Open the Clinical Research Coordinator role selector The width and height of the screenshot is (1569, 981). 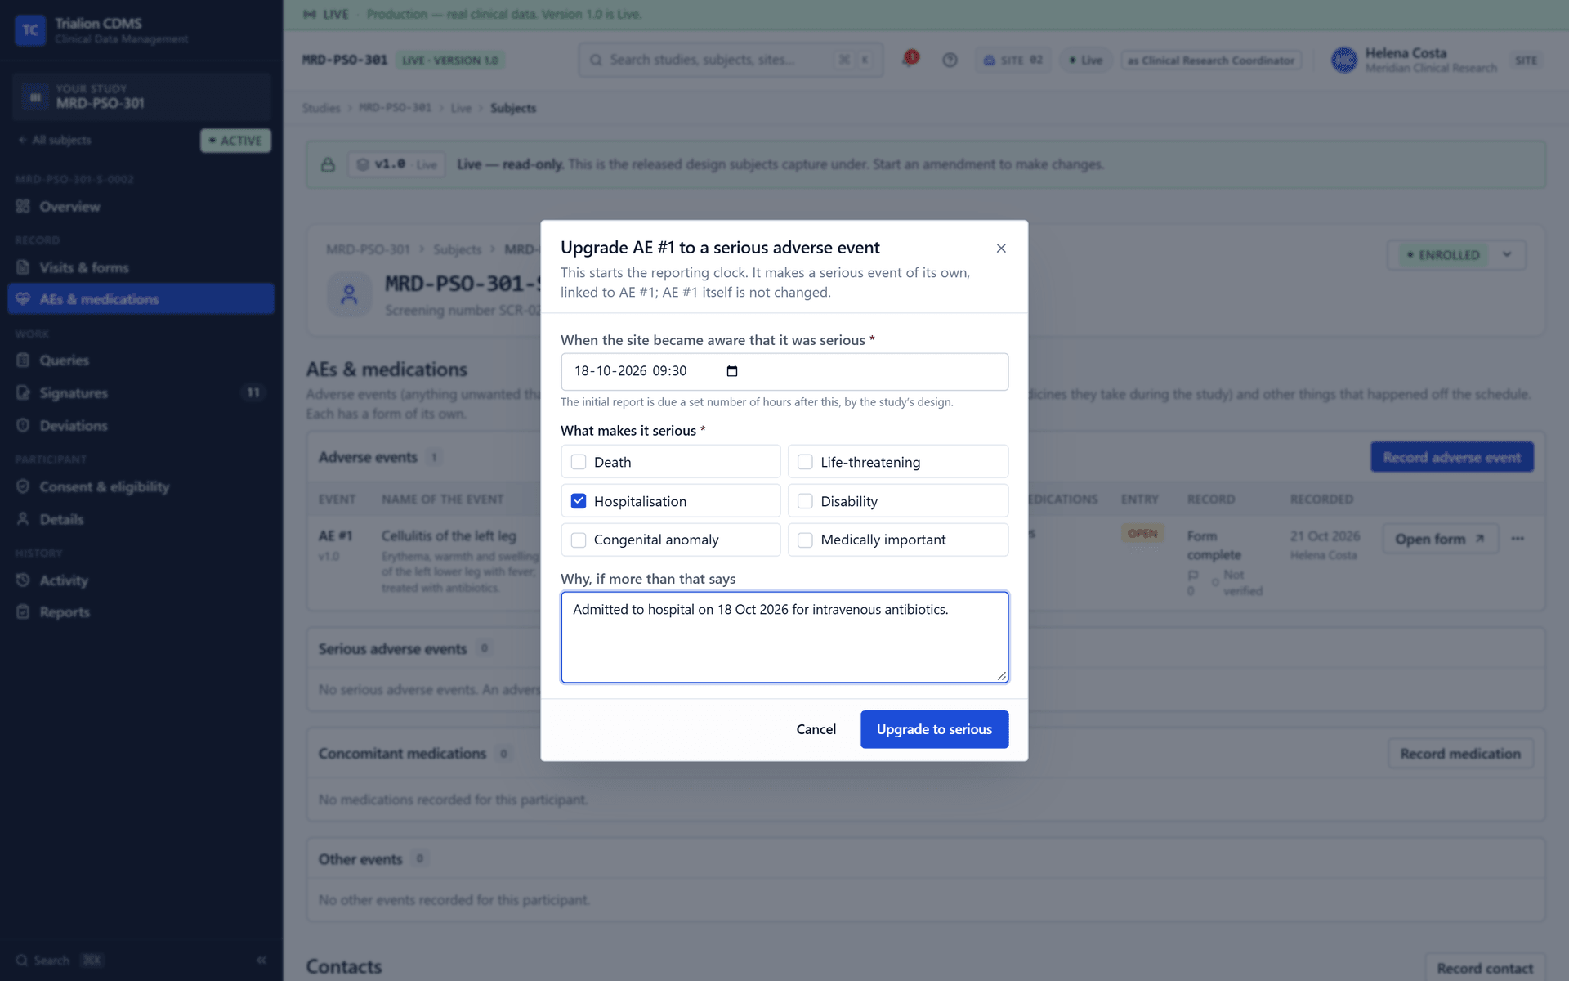pos(1211,60)
